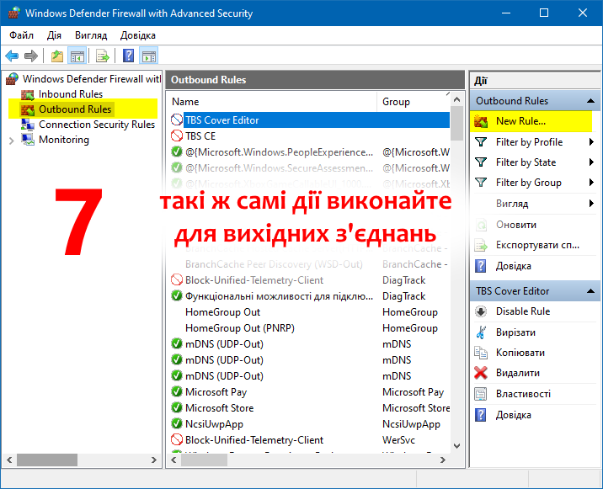Open Help from the toolbar question mark icon
The width and height of the screenshot is (603, 489).
pyautogui.click(x=129, y=56)
